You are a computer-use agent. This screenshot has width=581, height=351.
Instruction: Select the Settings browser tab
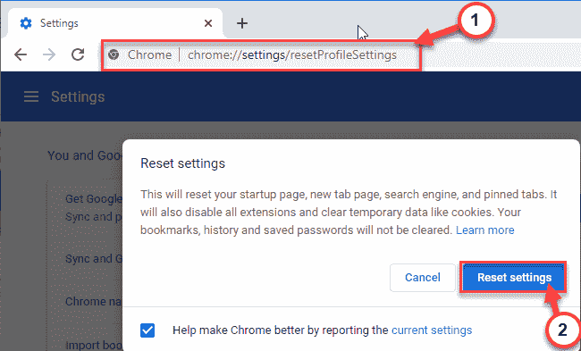115,23
